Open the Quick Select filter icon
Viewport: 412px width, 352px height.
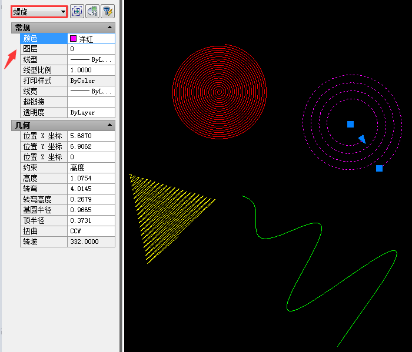pos(108,11)
